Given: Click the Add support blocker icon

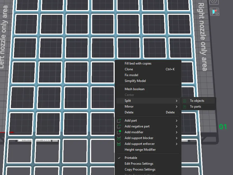Looking at the screenshot, I should pos(119,138).
